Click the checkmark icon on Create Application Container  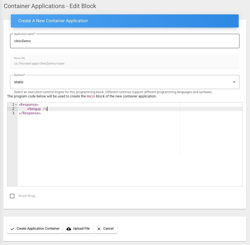point(12,229)
